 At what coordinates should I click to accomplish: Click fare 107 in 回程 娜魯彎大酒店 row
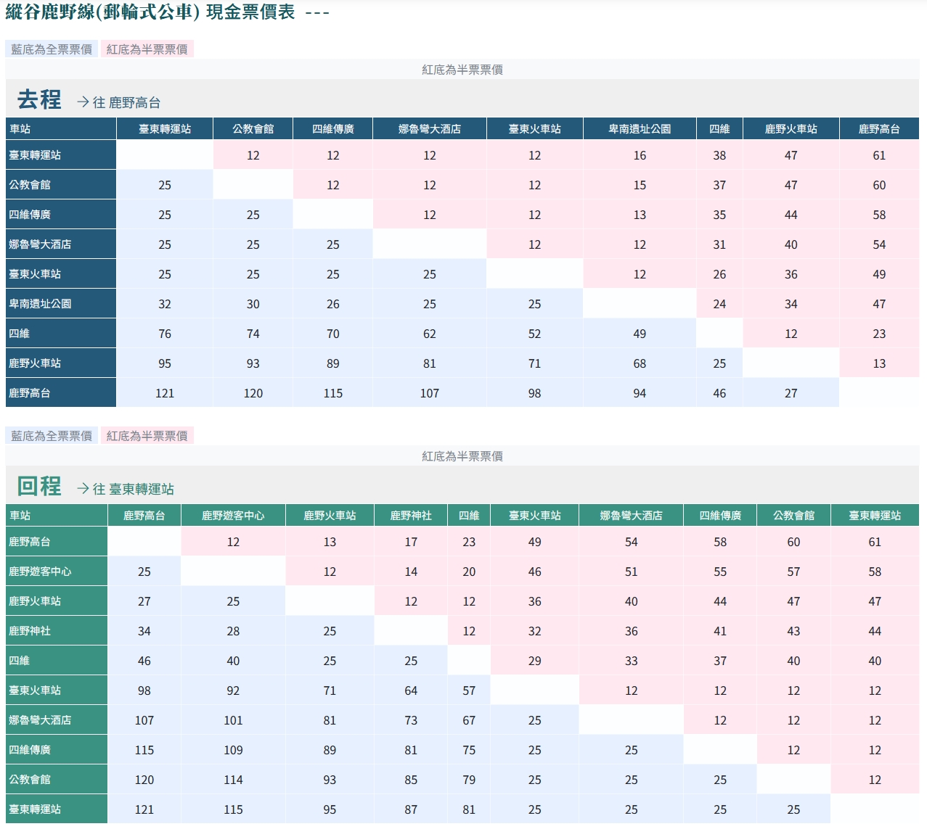click(144, 720)
